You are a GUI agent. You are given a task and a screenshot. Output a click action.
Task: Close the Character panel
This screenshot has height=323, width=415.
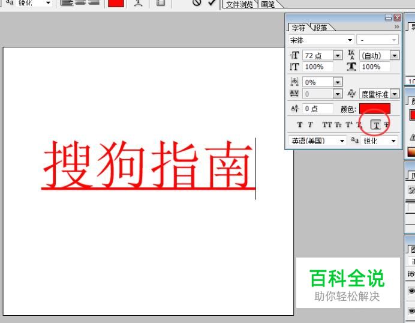[x=397, y=17]
